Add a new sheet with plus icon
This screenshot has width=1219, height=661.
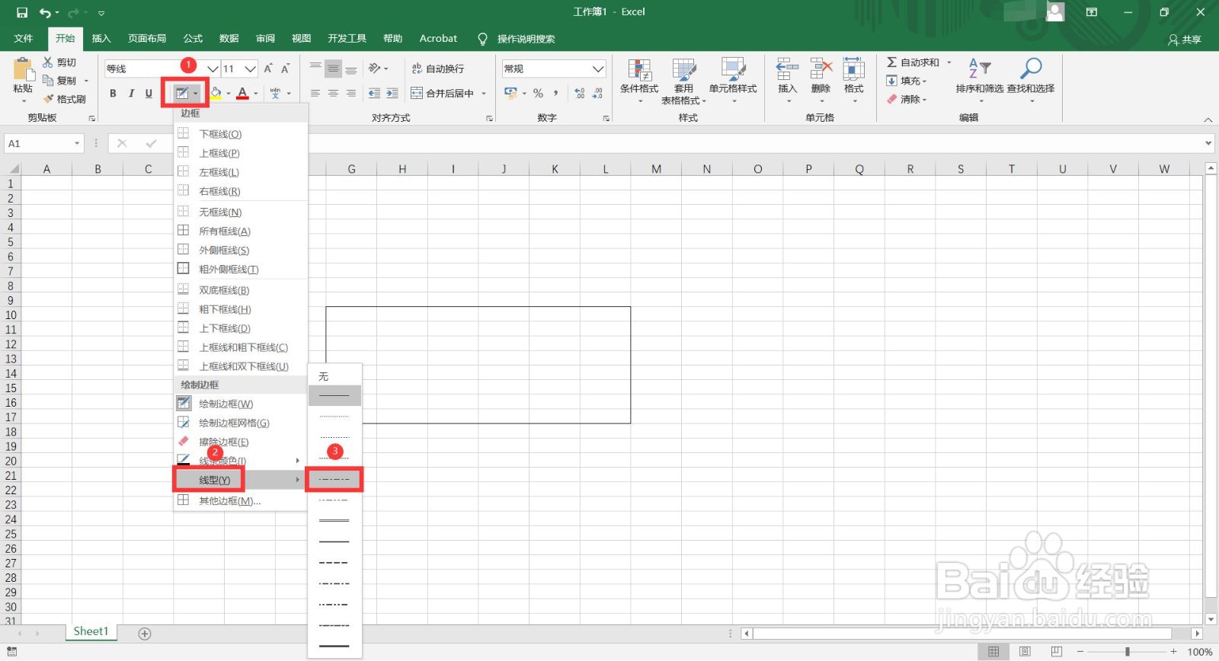[145, 634]
